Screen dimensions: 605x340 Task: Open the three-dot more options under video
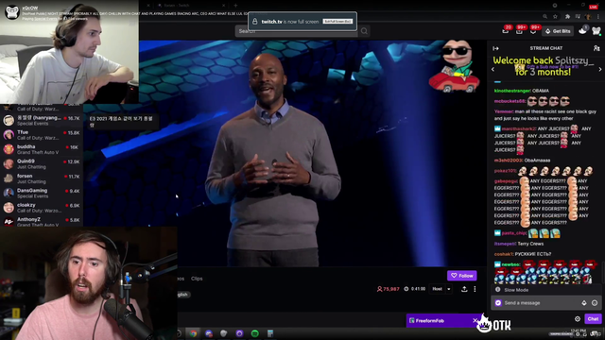point(475,289)
